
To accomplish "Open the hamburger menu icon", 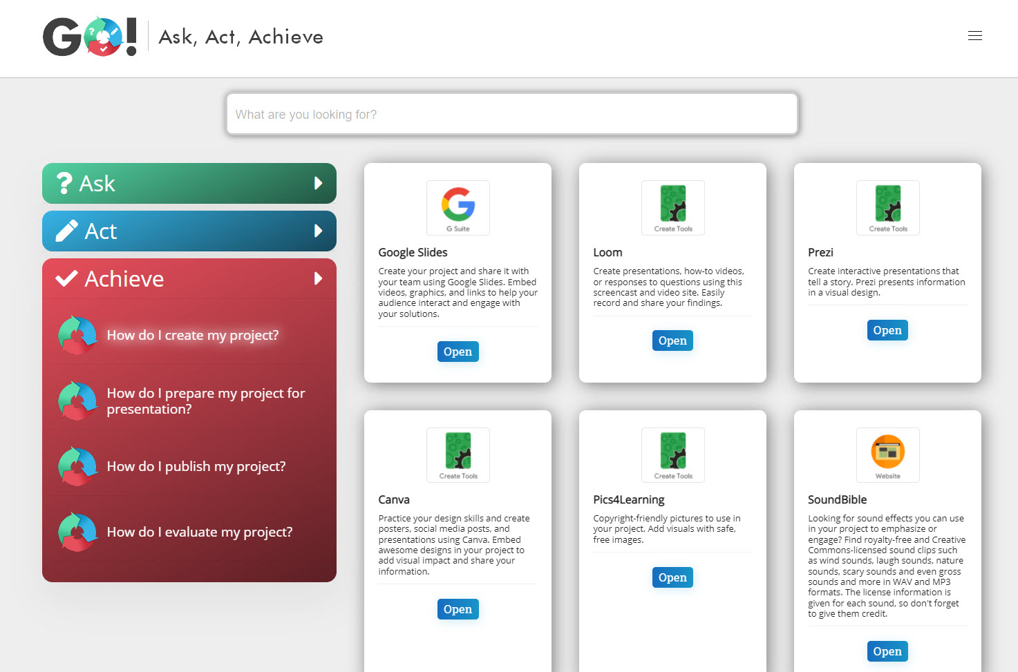I will coord(975,36).
